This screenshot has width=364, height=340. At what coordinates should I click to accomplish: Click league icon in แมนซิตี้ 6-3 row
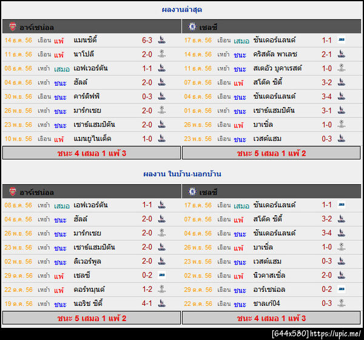[161, 40]
